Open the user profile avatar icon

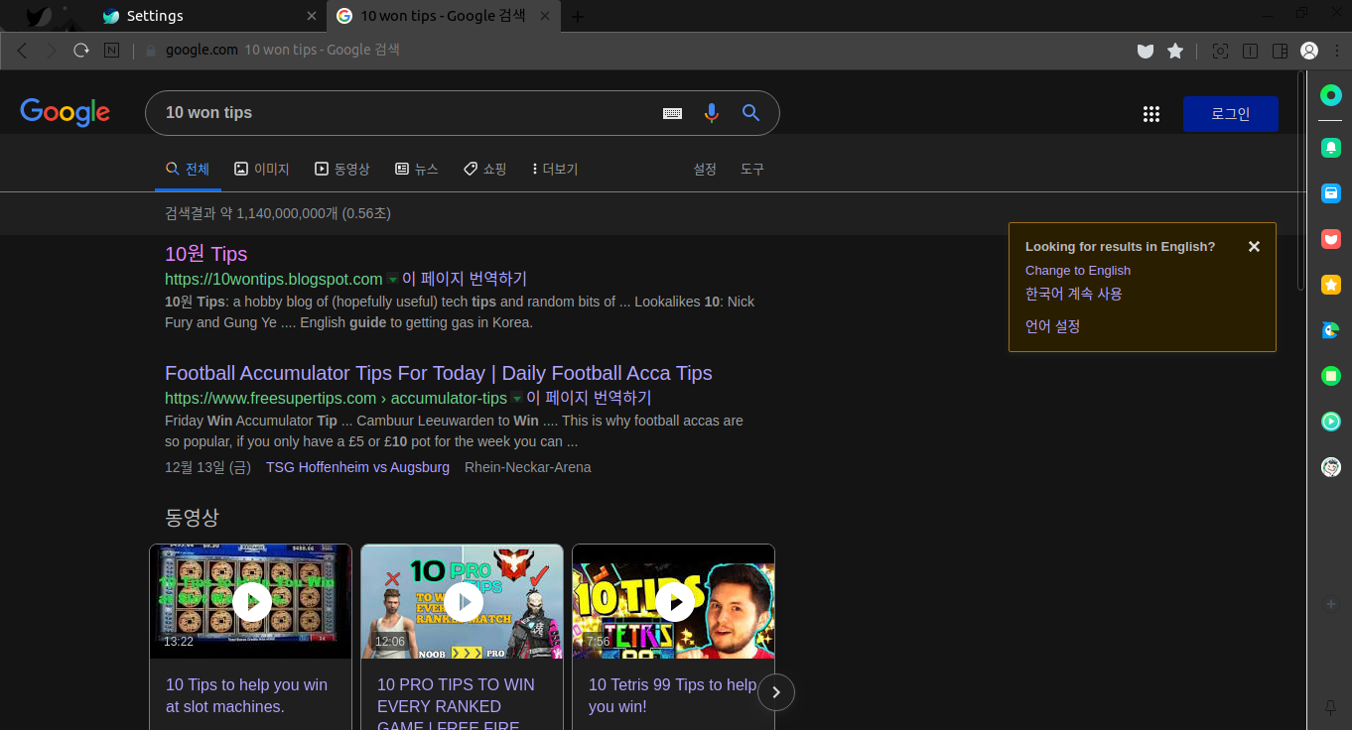[1309, 51]
